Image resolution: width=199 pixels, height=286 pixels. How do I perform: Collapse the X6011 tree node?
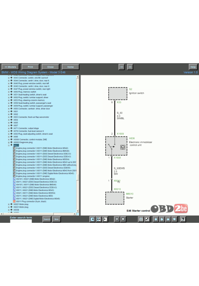[9, 145]
